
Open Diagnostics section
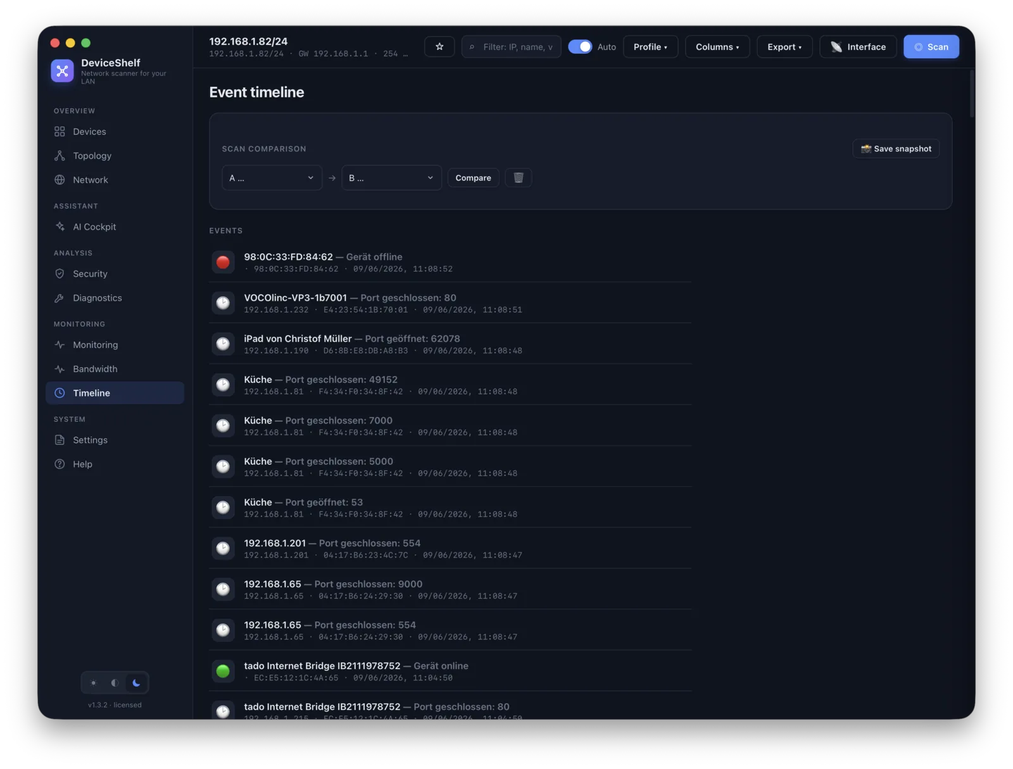115,297
